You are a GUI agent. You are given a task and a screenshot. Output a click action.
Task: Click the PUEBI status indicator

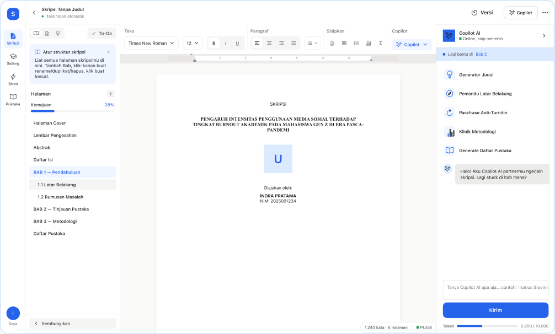[x=424, y=327]
